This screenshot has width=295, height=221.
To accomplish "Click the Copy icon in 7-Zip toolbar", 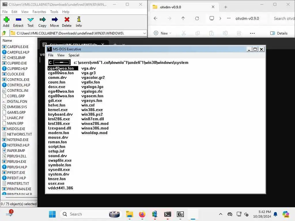I will 42,22.
